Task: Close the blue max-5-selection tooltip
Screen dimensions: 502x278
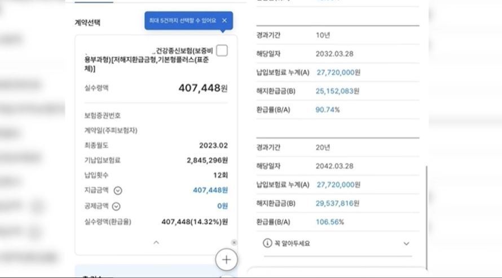Action: point(224,21)
